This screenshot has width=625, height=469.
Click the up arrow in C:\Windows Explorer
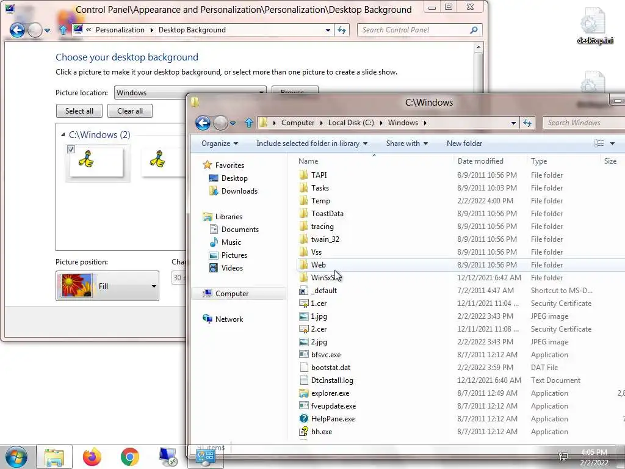249,123
